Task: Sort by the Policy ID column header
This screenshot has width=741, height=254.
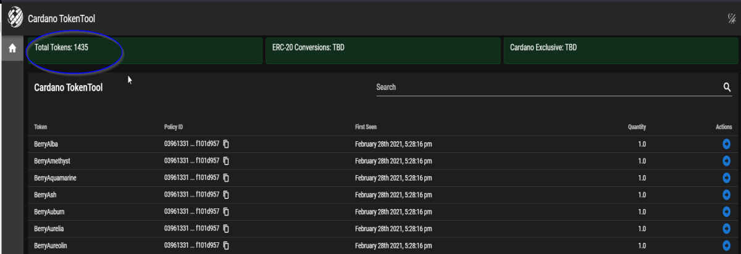Action: coord(174,127)
